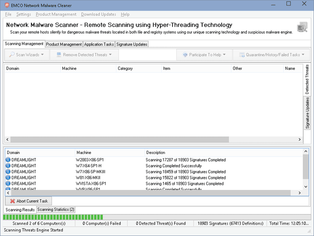
Task: Select the W7-X64-SP1-H machine cell
Action: click(89, 166)
